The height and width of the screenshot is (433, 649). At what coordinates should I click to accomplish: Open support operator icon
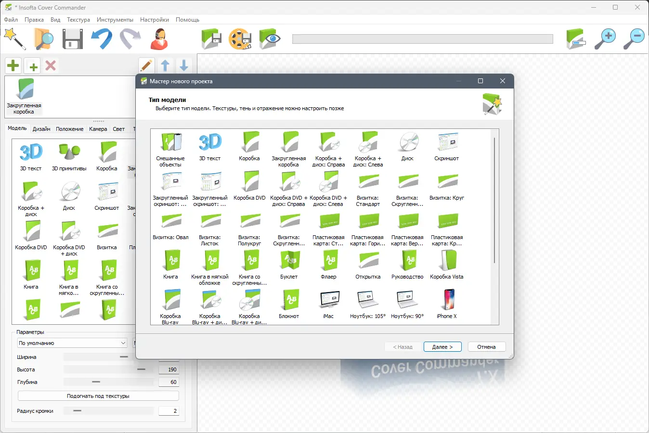pos(159,39)
